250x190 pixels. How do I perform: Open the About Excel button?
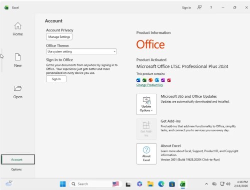(x=146, y=154)
